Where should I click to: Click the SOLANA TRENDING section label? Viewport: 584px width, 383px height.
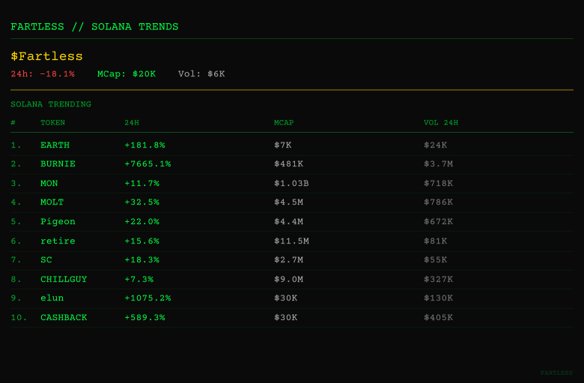(51, 104)
